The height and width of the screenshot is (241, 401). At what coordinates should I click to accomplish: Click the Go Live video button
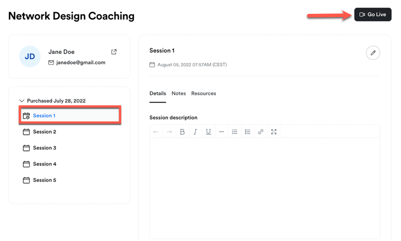pyautogui.click(x=373, y=15)
